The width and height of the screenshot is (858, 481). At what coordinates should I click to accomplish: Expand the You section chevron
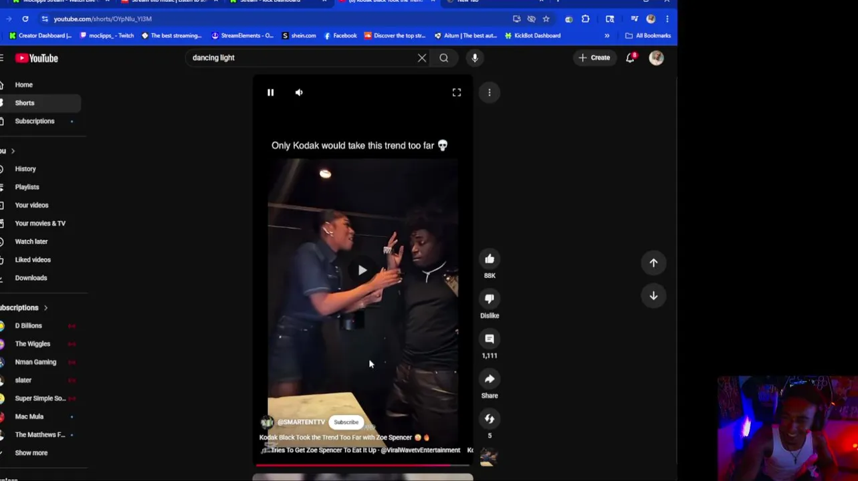coord(13,151)
